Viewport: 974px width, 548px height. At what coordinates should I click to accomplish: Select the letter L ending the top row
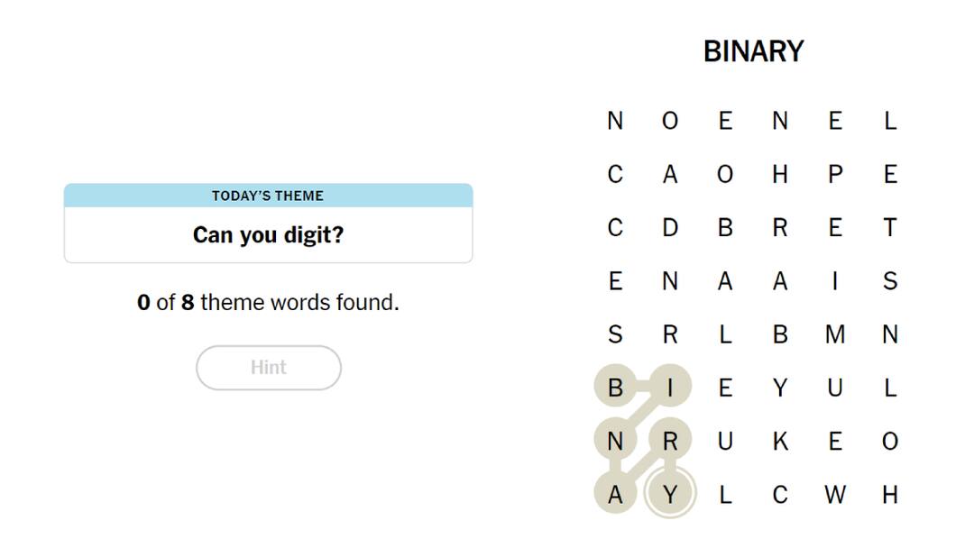[x=890, y=121]
